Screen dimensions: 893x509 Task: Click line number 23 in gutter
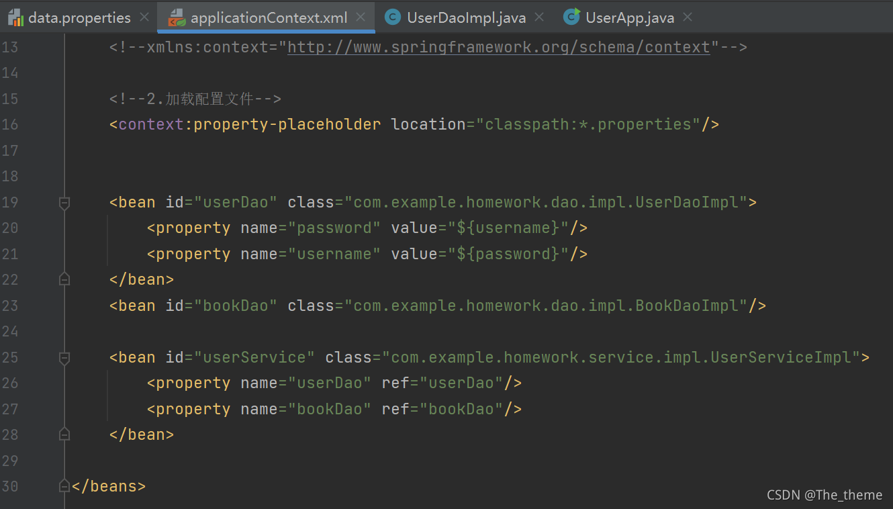point(10,306)
